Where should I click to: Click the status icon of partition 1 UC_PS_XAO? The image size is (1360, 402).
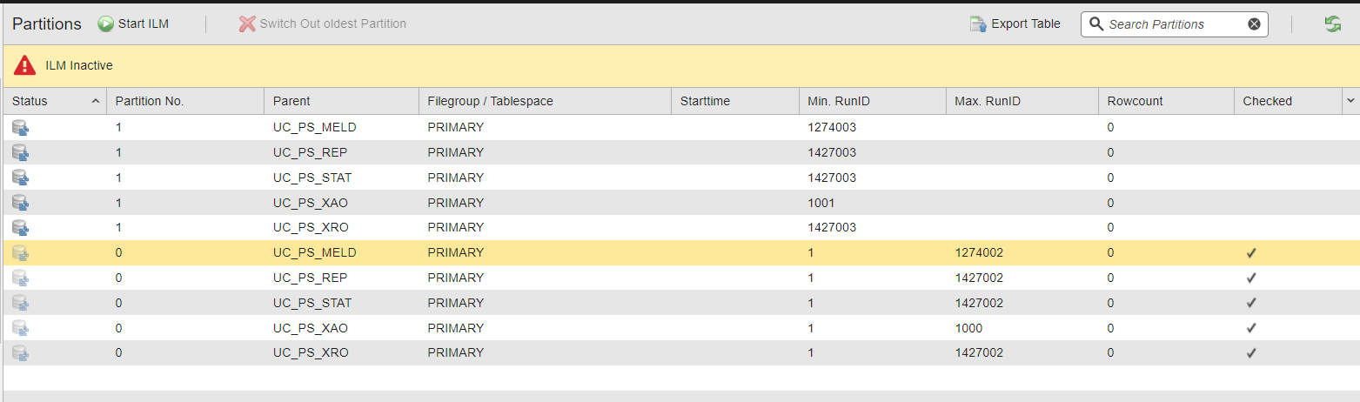point(20,203)
